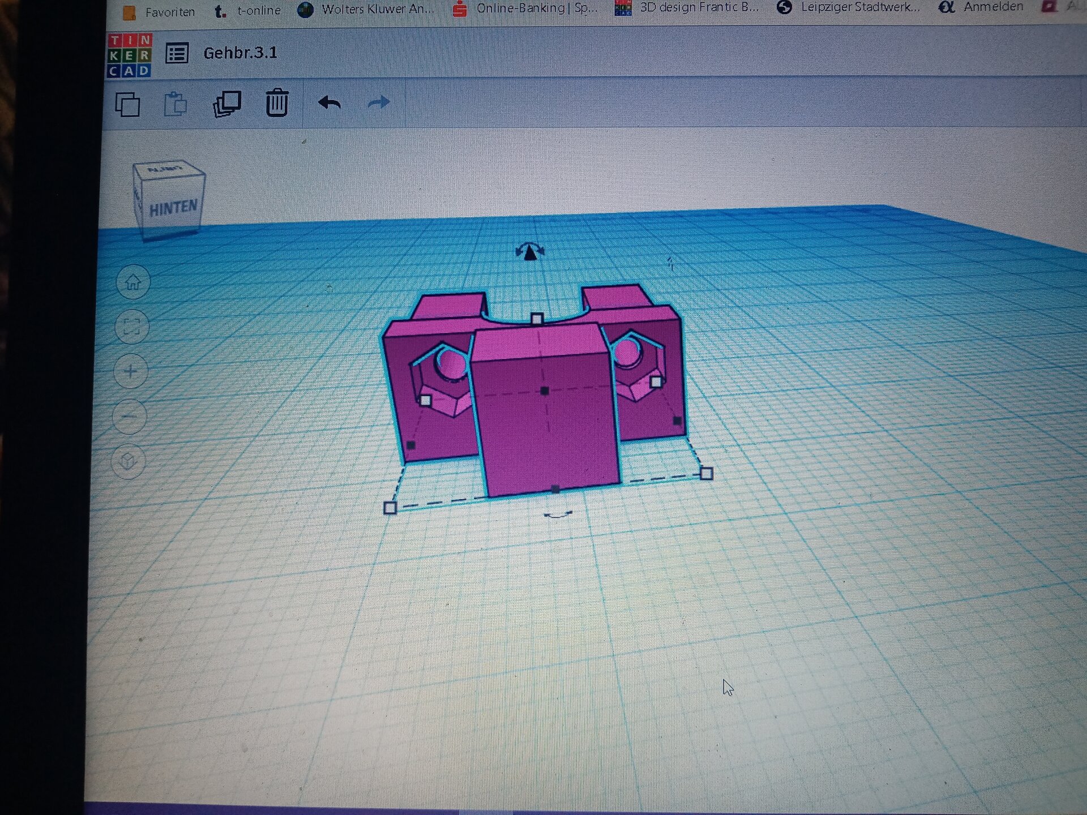The image size is (1087, 815).
Task: Rename the design title Gehbr.3.1
Action: (240, 53)
